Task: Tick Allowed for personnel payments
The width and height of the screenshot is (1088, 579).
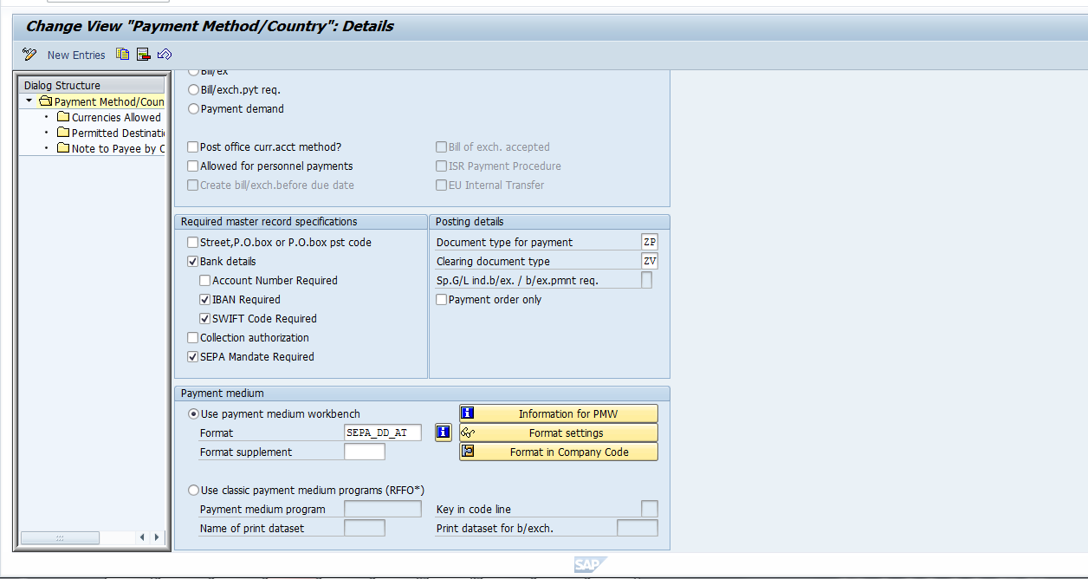Action: pos(193,166)
